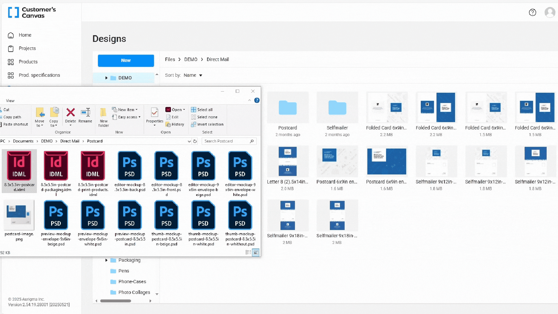This screenshot has height=314, width=558.
Task: Click Invert selection in the Explorer ribbon
Action: pyautogui.click(x=207, y=124)
